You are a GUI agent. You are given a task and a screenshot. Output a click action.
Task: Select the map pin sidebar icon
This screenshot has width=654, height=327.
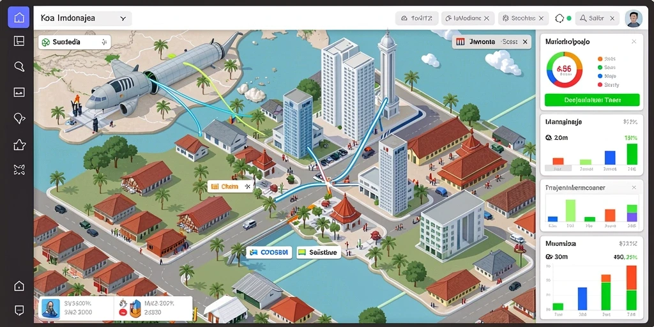(x=19, y=119)
